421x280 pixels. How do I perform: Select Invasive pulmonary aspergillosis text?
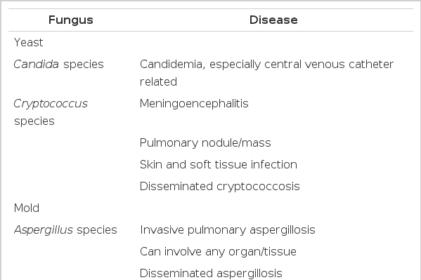pyautogui.click(x=228, y=230)
